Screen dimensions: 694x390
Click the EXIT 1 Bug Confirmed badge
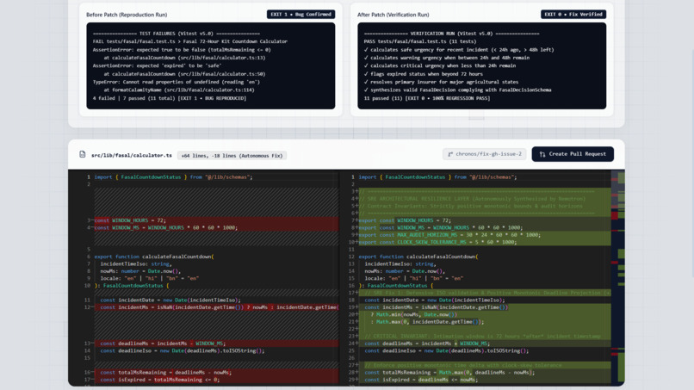click(301, 14)
